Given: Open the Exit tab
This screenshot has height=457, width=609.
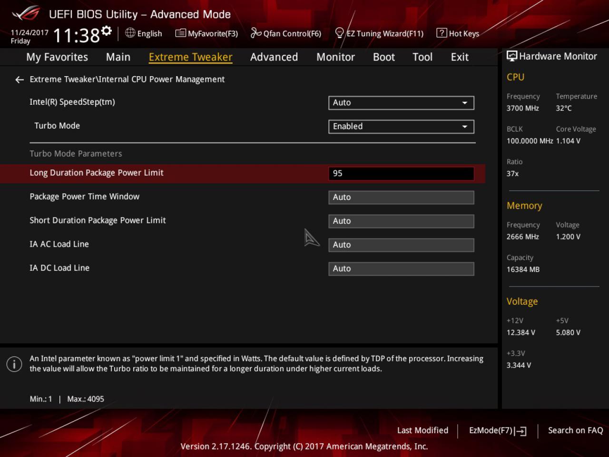Looking at the screenshot, I should (x=460, y=57).
